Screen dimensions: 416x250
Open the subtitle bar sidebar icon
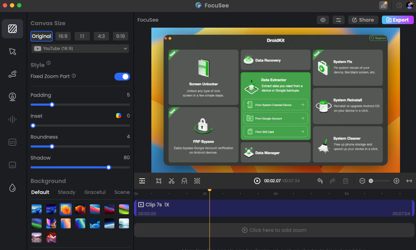click(12, 165)
